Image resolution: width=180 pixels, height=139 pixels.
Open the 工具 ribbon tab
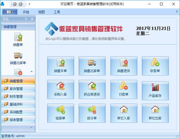point(57,12)
